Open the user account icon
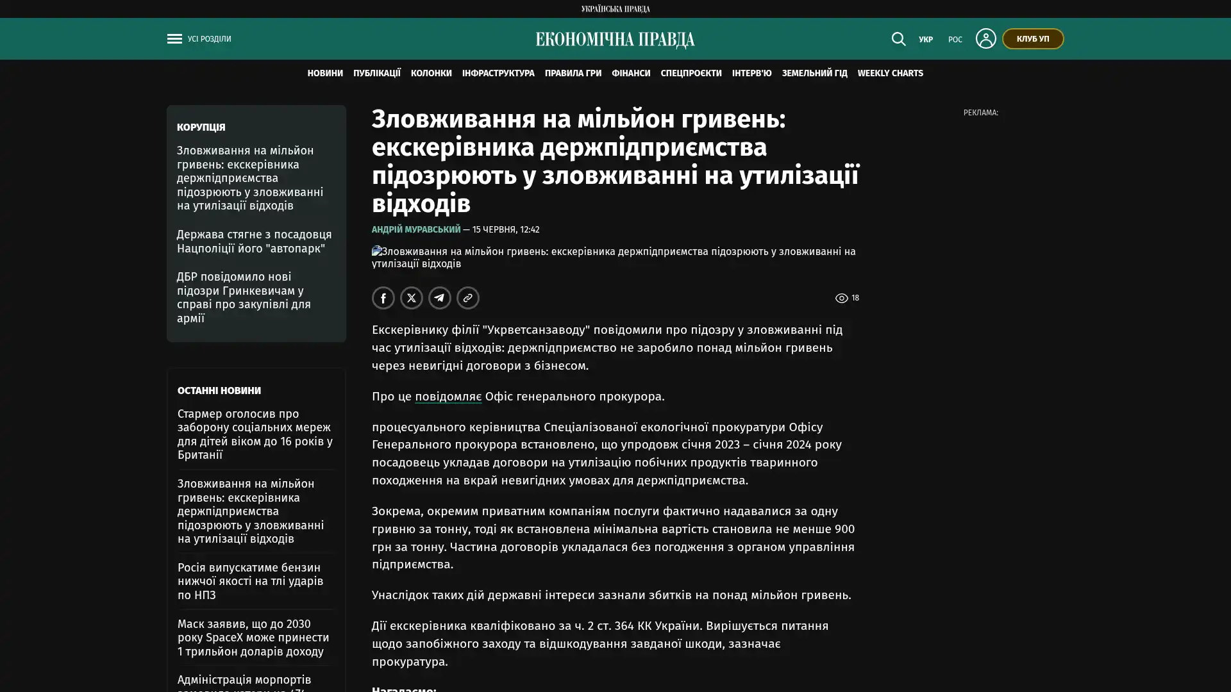The height and width of the screenshot is (692, 1231). tap(985, 38)
